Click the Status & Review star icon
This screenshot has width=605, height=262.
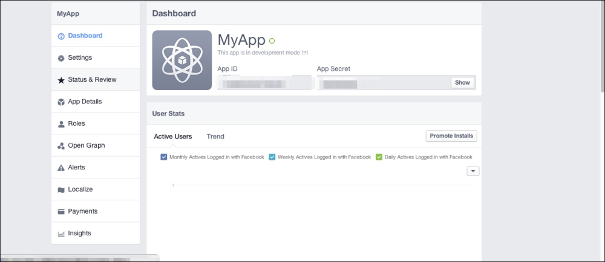pos(61,80)
